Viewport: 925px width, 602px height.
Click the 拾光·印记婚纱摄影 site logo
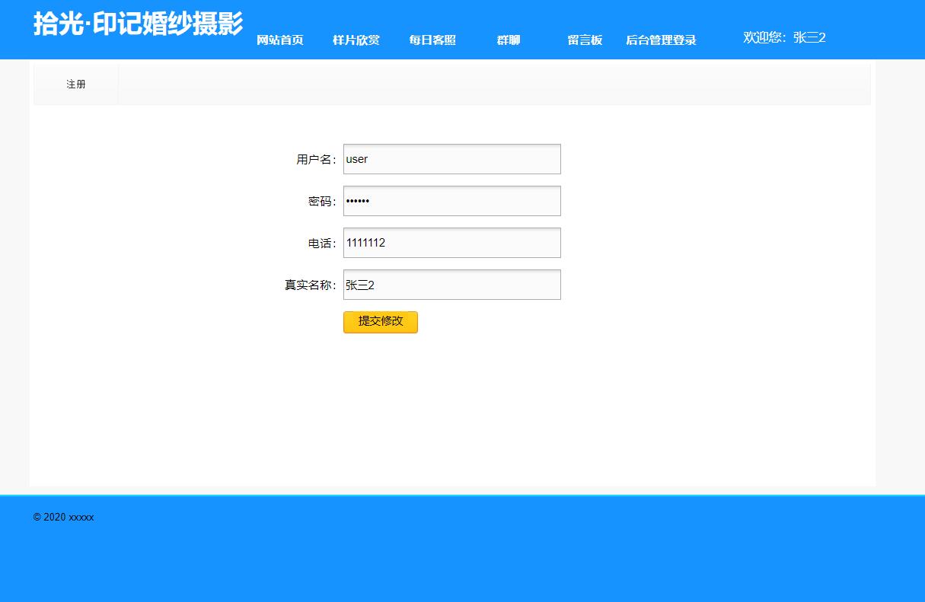137,24
